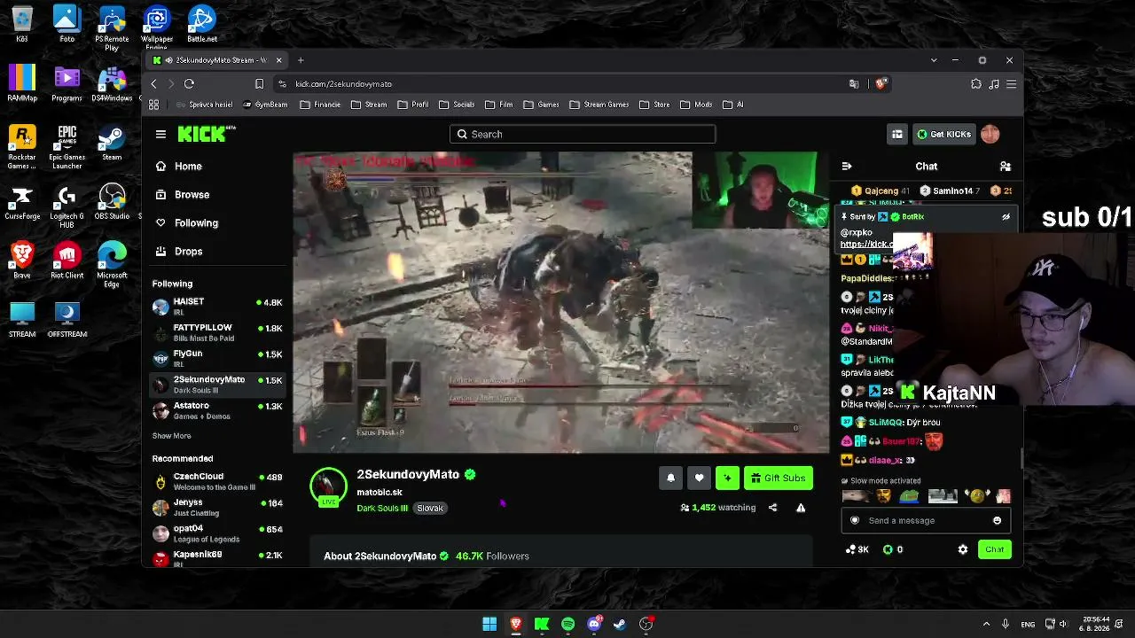Image resolution: width=1135 pixels, height=638 pixels.
Task: Open the emote picker in chat input
Action: pyautogui.click(x=997, y=521)
